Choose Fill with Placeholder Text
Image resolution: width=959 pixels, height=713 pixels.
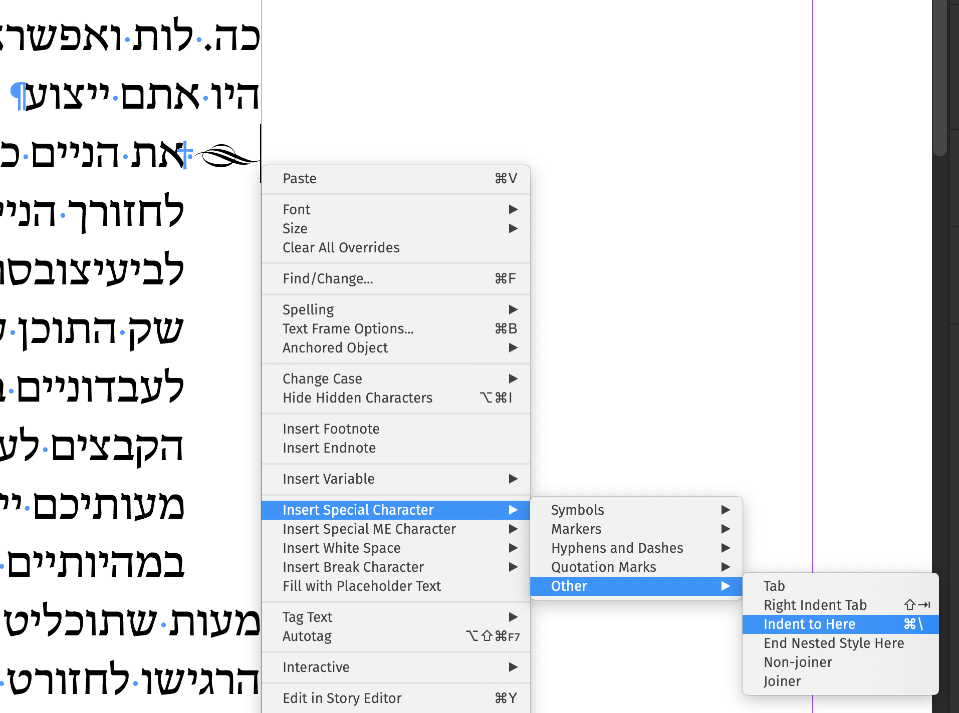pos(396,586)
